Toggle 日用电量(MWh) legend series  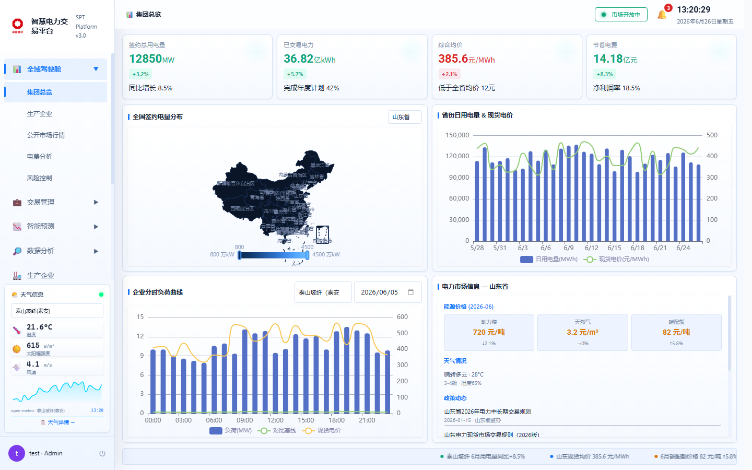click(549, 259)
